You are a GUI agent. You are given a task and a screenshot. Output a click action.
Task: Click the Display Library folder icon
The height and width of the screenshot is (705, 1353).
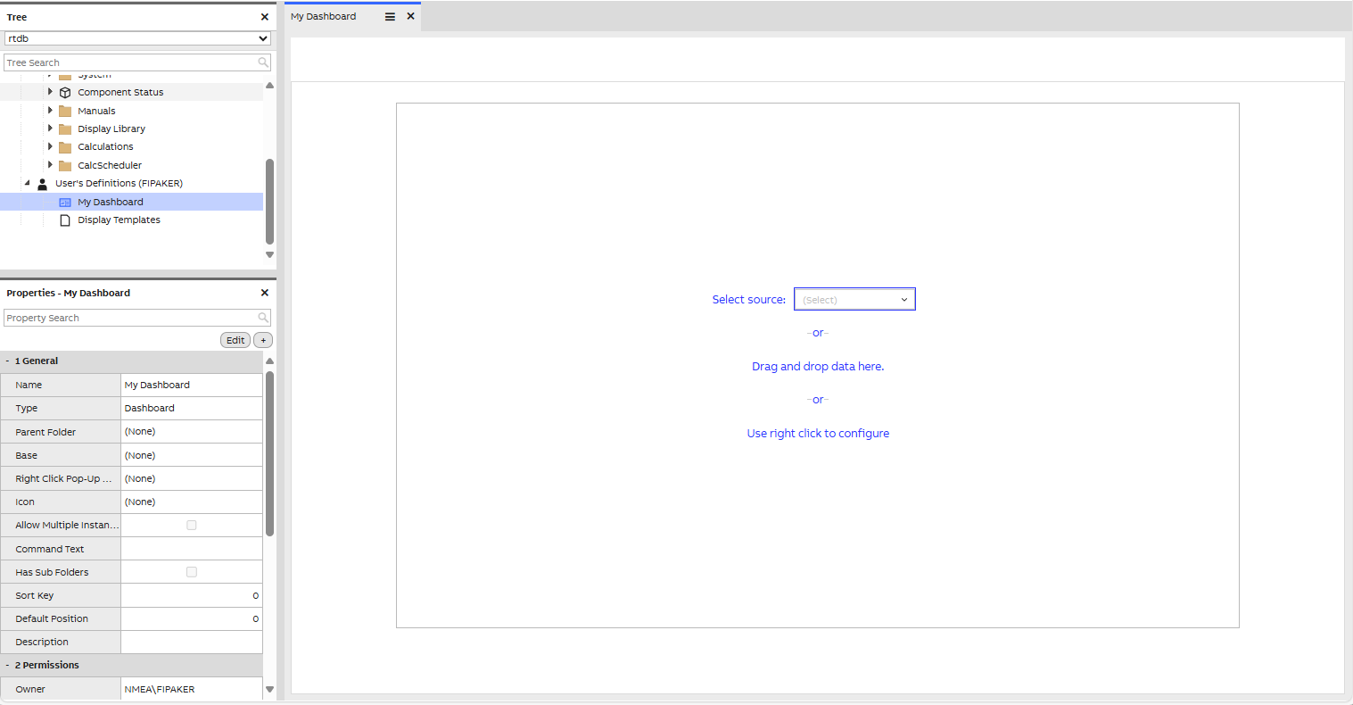[65, 128]
